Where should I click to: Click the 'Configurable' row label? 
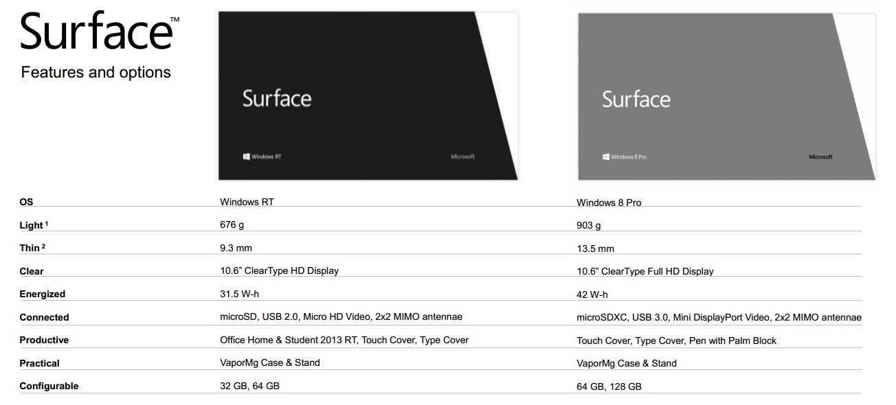coord(49,386)
